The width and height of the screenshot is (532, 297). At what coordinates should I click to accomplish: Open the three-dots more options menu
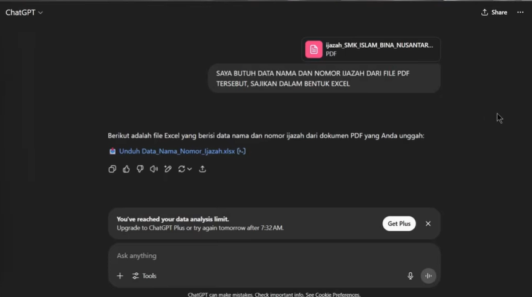[x=520, y=13]
